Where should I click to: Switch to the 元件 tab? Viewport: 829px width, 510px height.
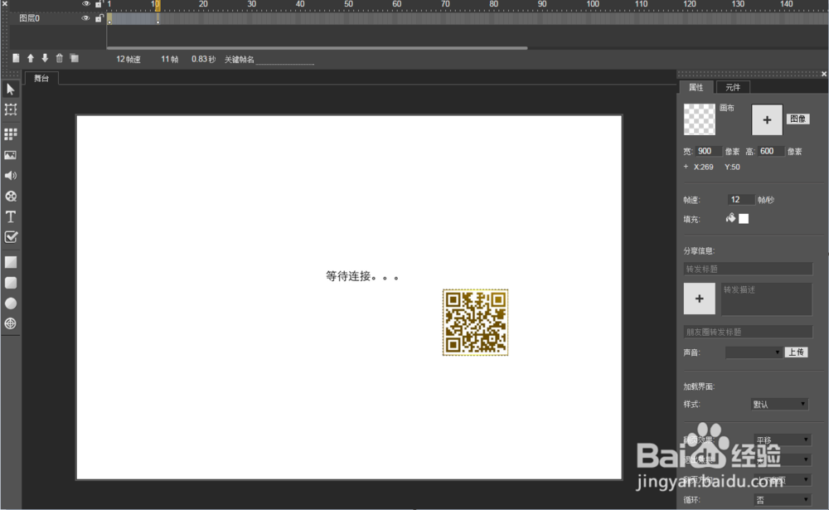733,86
